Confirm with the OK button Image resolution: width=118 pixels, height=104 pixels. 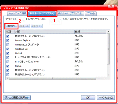click(x=88, y=97)
